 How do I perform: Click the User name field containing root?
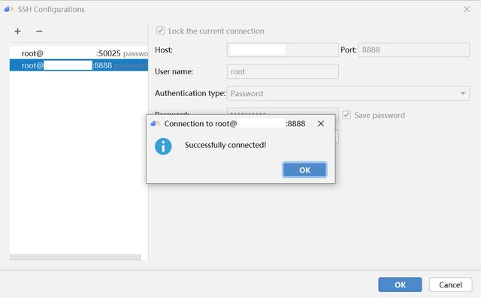pyautogui.click(x=283, y=71)
